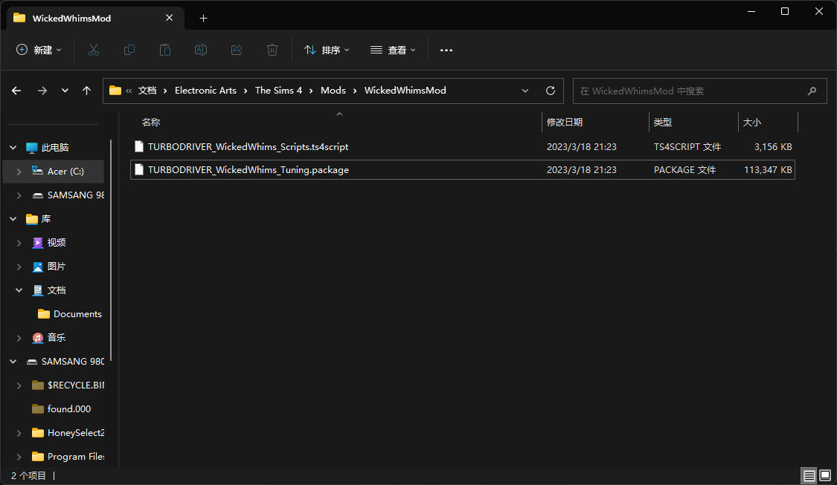Click the 此电脑 monitor icon
This screenshot has height=485, width=837.
coord(32,148)
